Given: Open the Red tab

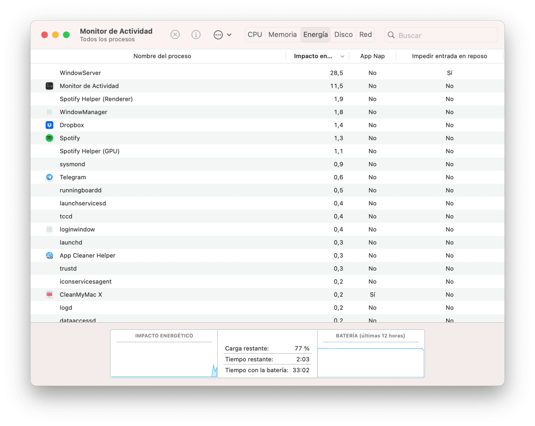Looking at the screenshot, I should [366, 35].
